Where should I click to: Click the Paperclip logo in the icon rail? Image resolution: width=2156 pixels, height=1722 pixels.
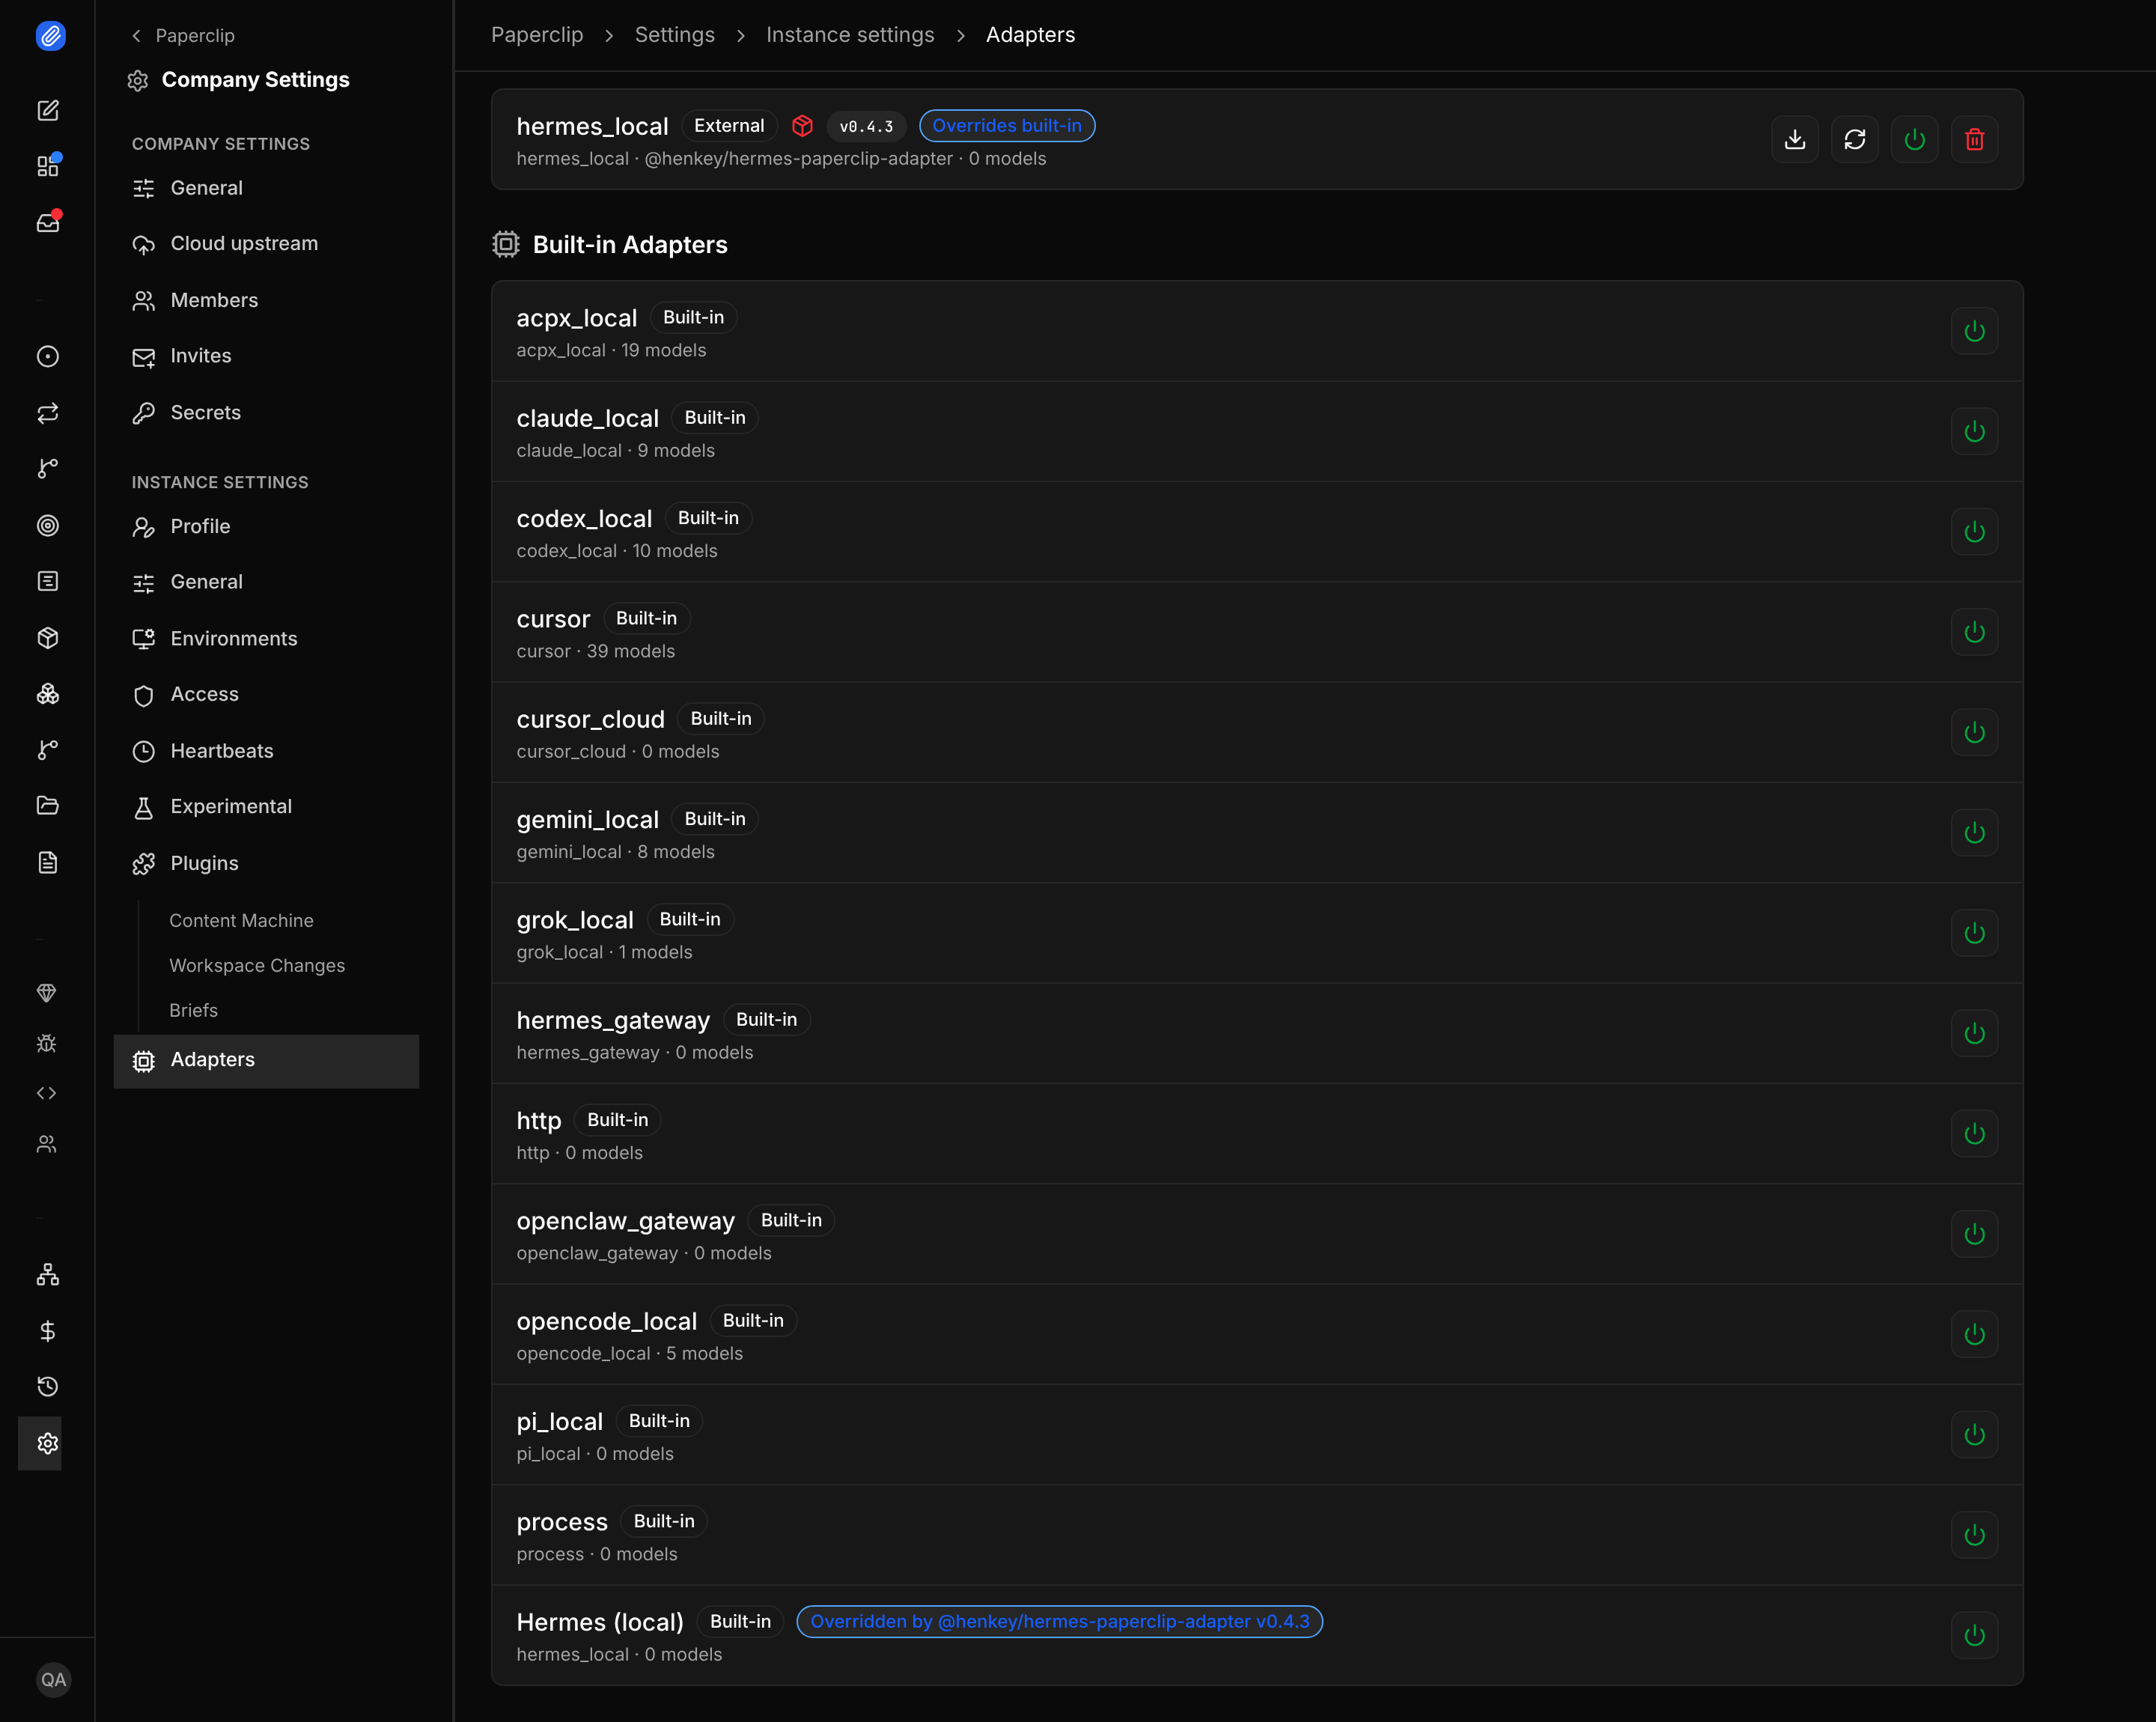pyautogui.click(x=50, y=36)
